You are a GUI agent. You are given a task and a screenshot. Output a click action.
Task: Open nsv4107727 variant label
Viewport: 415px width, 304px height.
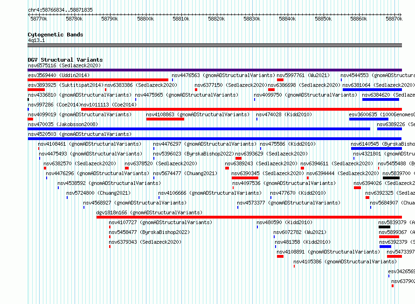(x=160, y=222)
